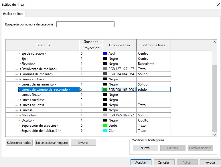This screenshot has height=167, width=221.
Task: Click cyan color swatch for Separación de habitación
Action: (x=105, y=131)
